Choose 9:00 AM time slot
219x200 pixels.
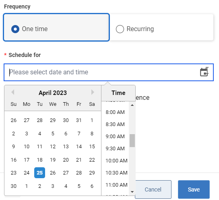115,137
